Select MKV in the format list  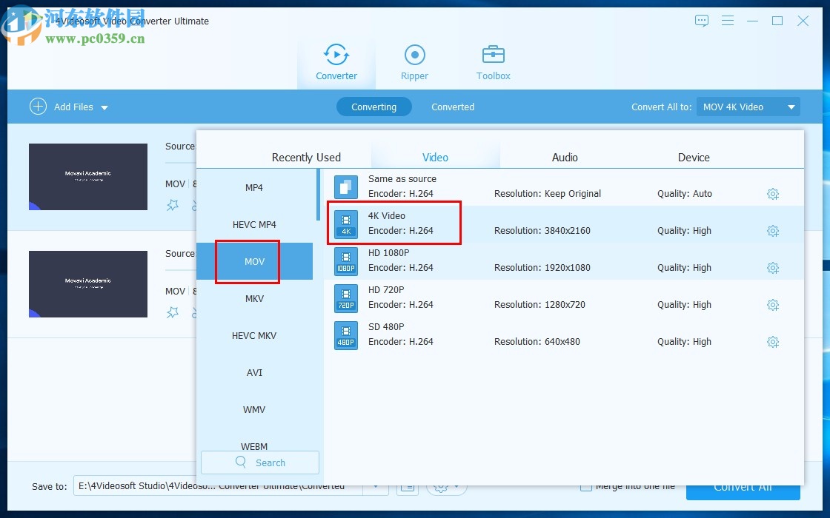click(x=254, y=299)
